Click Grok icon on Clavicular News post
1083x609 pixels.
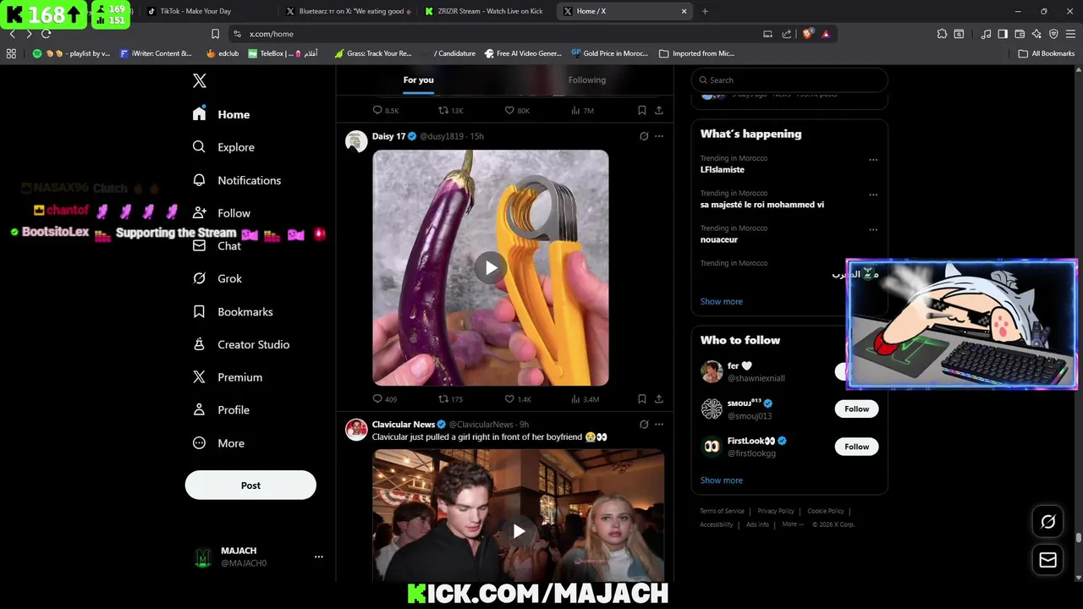click(644, 425)
